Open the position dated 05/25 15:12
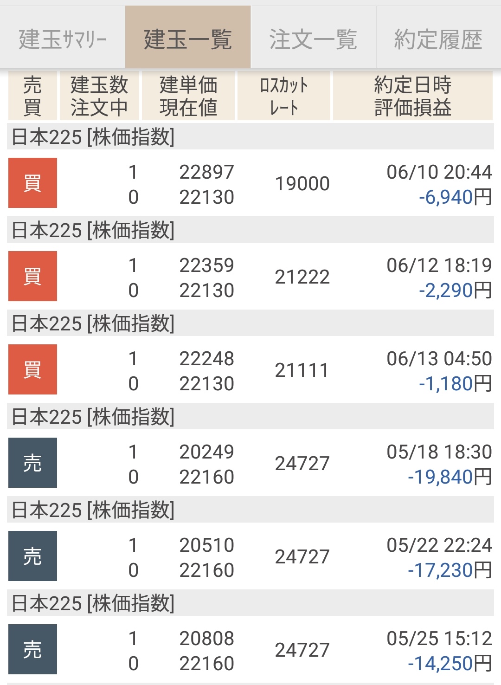The width and height of the screenshot is (501, 685). pyautogui.click(x=439, y=639)
